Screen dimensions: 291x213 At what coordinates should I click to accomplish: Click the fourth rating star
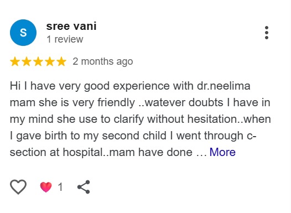pyautogui.click(x=50, y=61)
